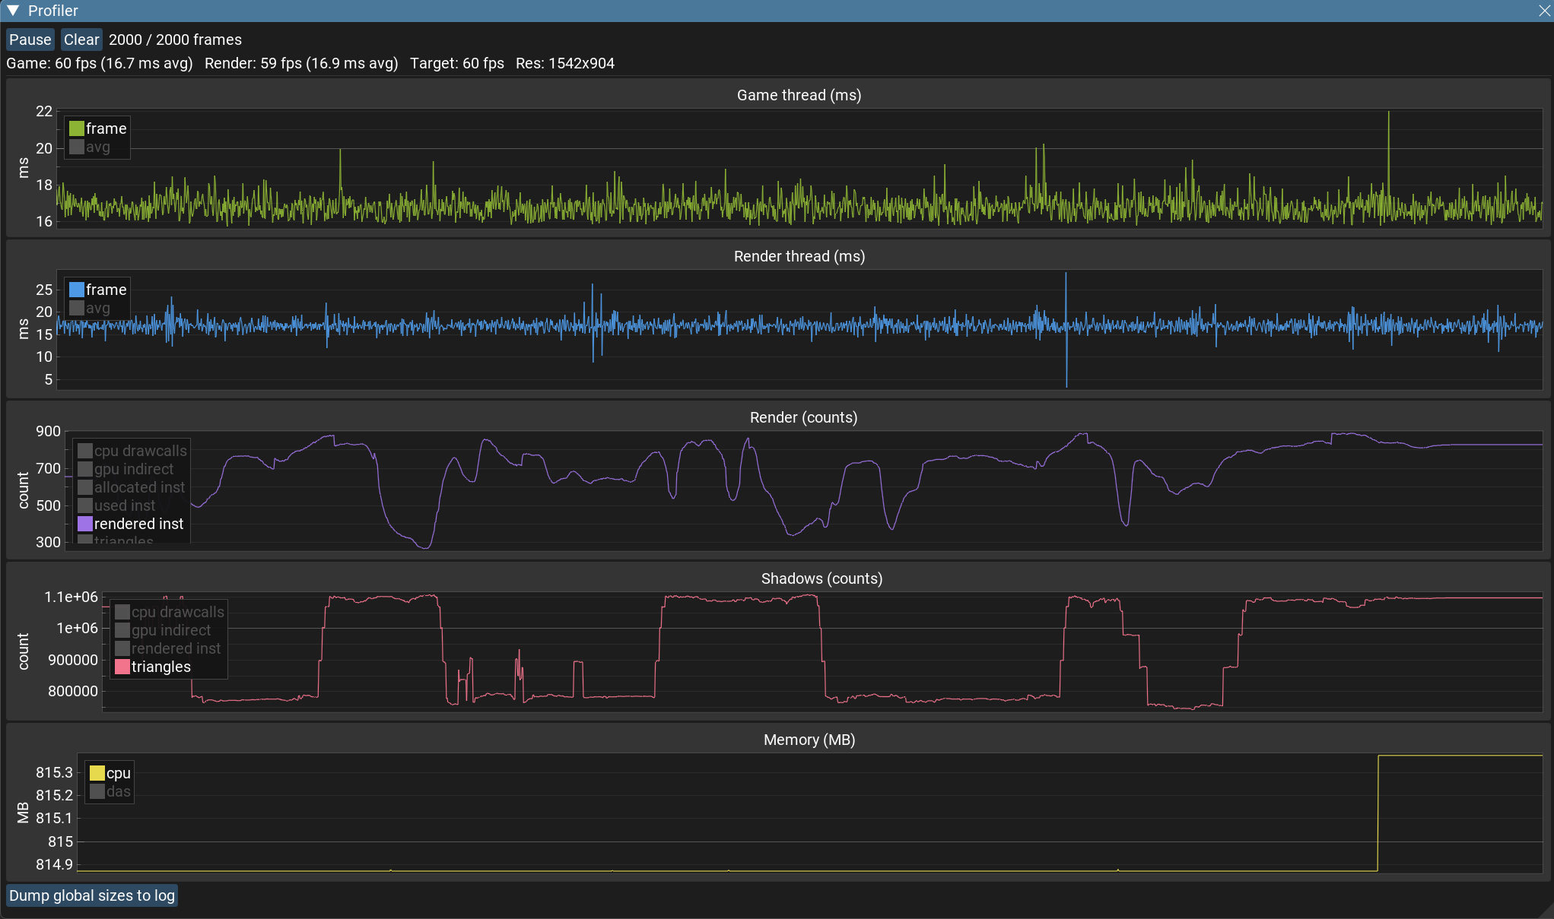Collapse the Profiler window with the triangle
1554x919 pixels.
[13, 11]
